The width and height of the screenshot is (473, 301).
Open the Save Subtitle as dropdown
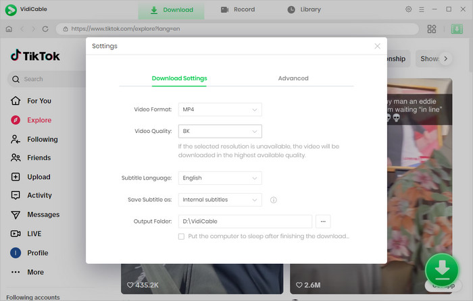[220, 200]
